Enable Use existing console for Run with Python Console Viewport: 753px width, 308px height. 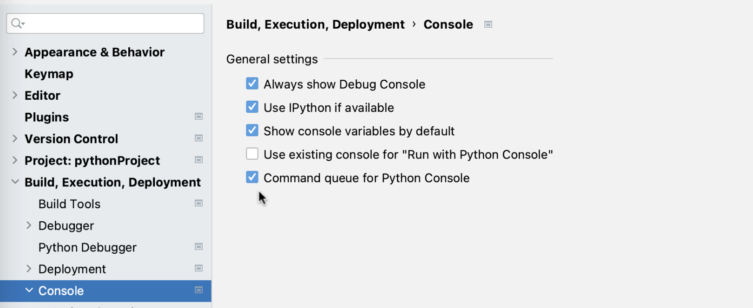252,154
